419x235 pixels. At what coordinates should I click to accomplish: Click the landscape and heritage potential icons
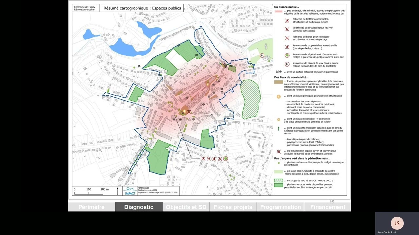coord(279,72)
